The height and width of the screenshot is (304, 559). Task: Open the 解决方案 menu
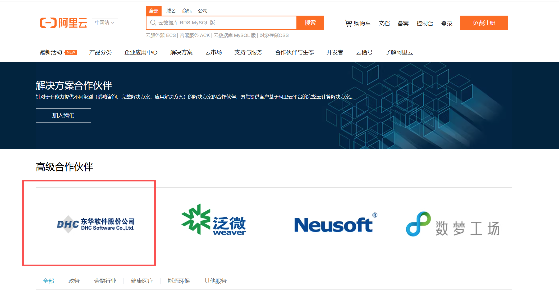181,52
